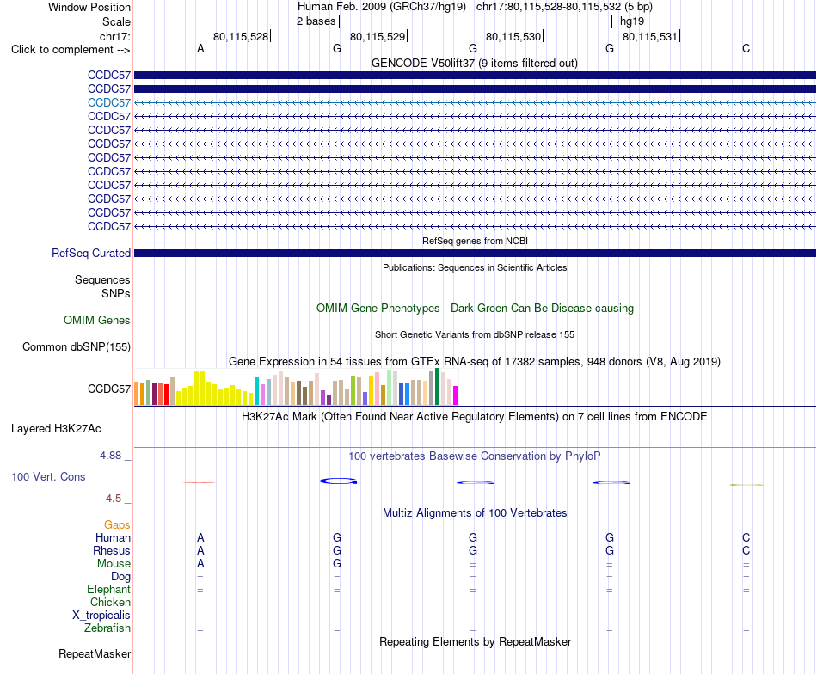The width and height of the screenshot is (817, 674).
Task: Open GENCODE V50lift37 track title
Action: [x=475, y=63]
